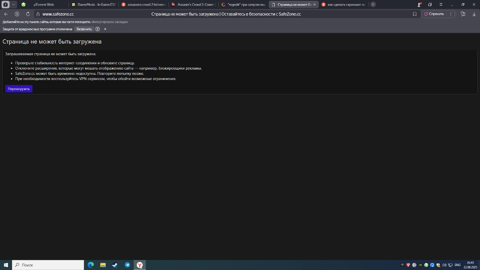
Task: Click the blue cloud upload tray icon
Action: pos(432,265)
